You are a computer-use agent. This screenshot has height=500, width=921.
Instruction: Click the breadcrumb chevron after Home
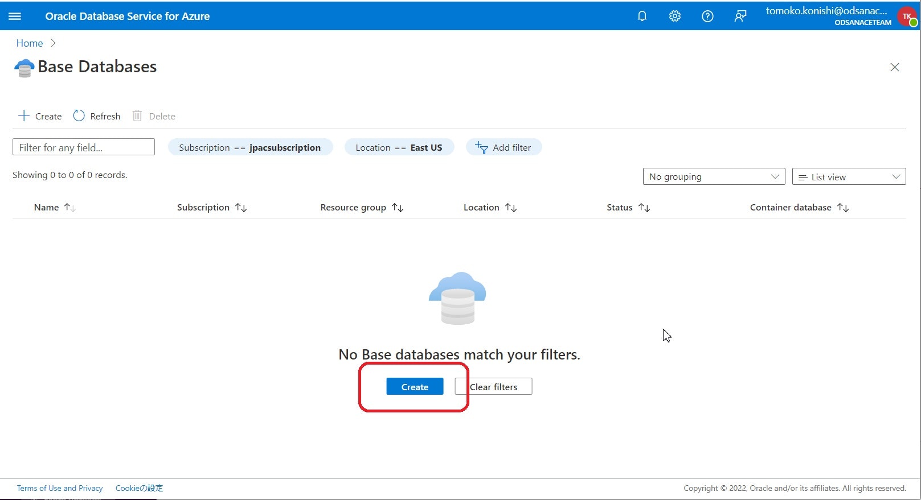pos(53,43)
